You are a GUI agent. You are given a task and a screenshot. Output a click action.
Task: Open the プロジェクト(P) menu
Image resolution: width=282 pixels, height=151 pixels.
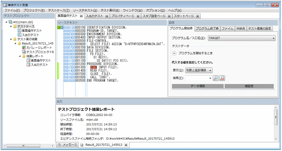tap(34, 10)
